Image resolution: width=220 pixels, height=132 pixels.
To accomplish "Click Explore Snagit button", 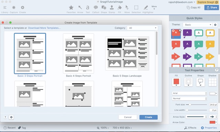I will (208, 2).
